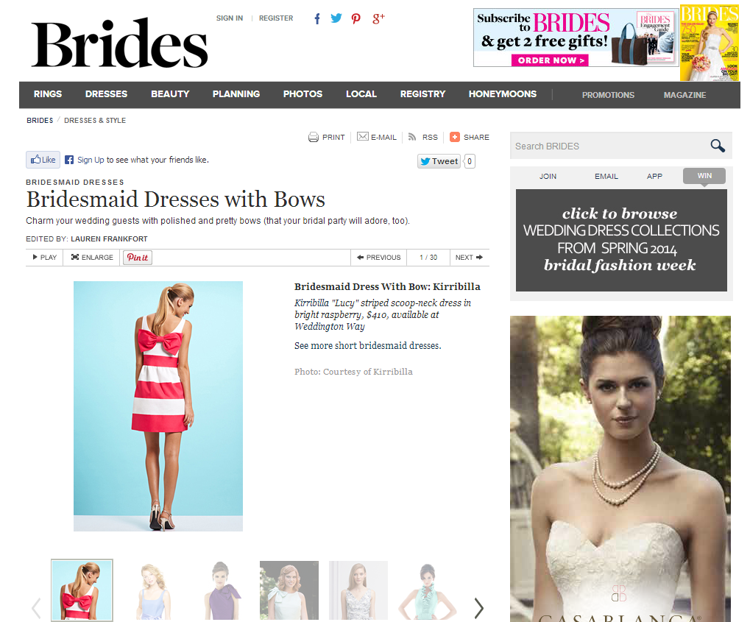The width and height of the screenshot is (750, 622).
Task: Click the Search BRIDES input field
Action: coord(607,146)
